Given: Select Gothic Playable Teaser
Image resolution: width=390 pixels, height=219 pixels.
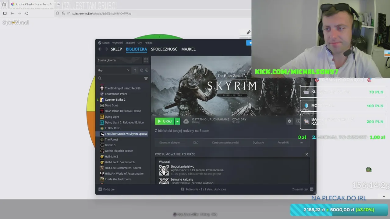Looking at the screenshot, I should click(x=119, y=151).
